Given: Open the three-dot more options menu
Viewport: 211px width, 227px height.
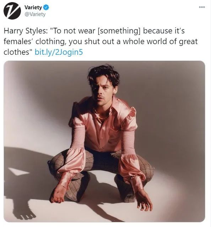Looking at the screenshot, I should coord(202,7).
